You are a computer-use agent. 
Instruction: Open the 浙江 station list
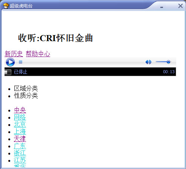(20, 153)
